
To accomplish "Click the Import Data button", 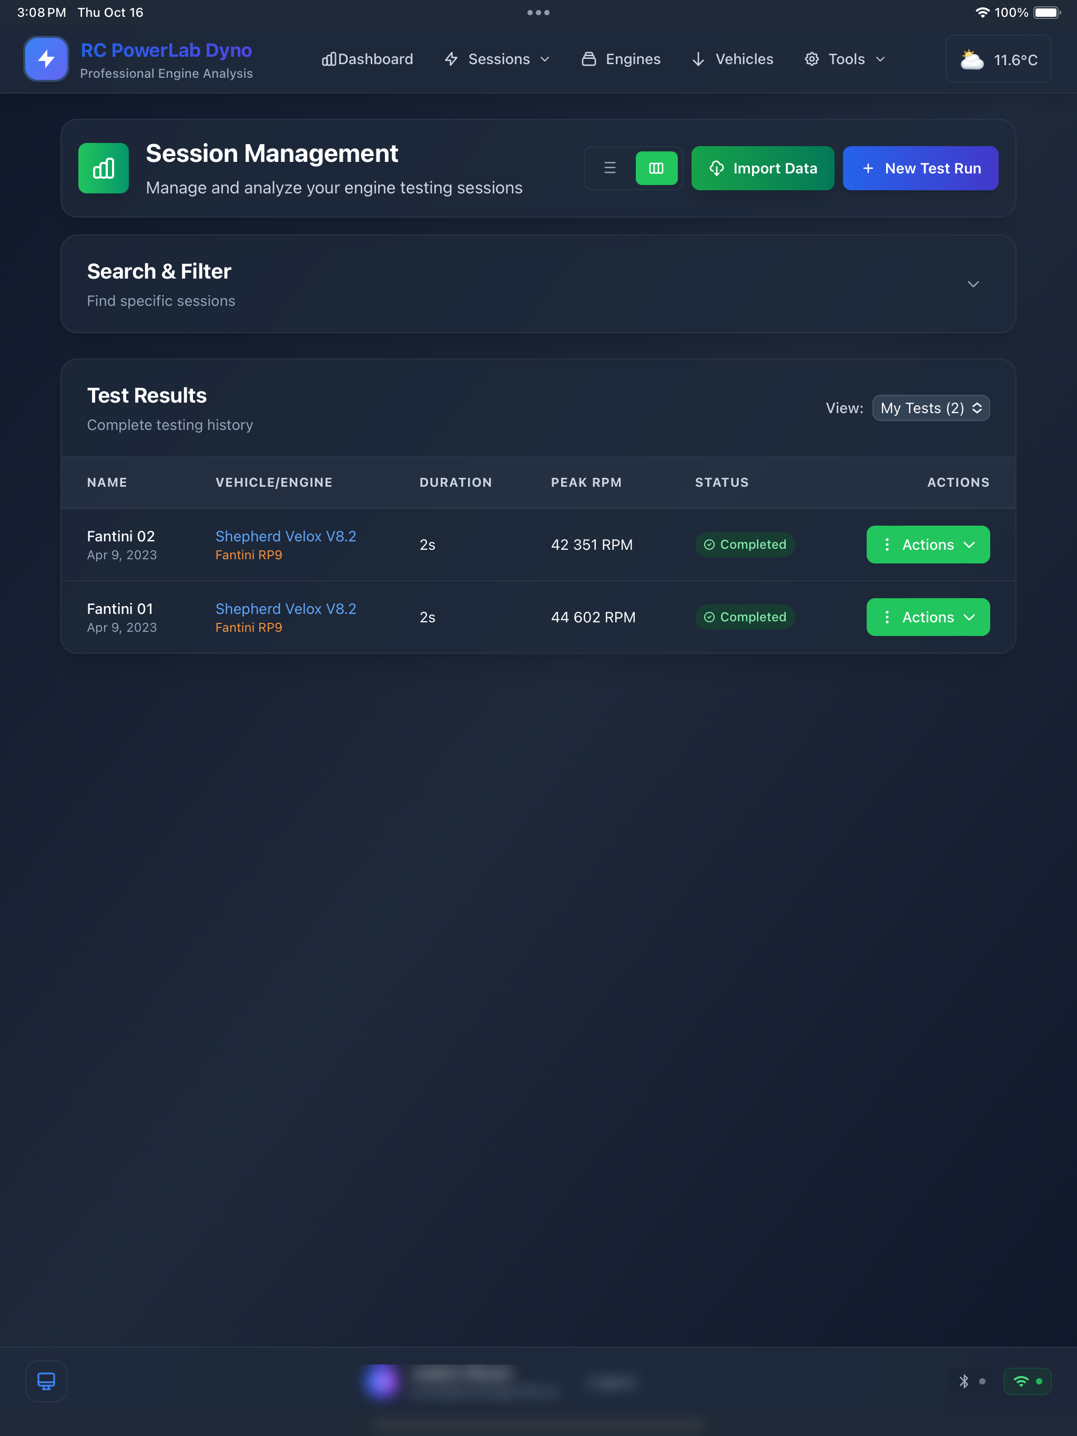I will (763, 168).
